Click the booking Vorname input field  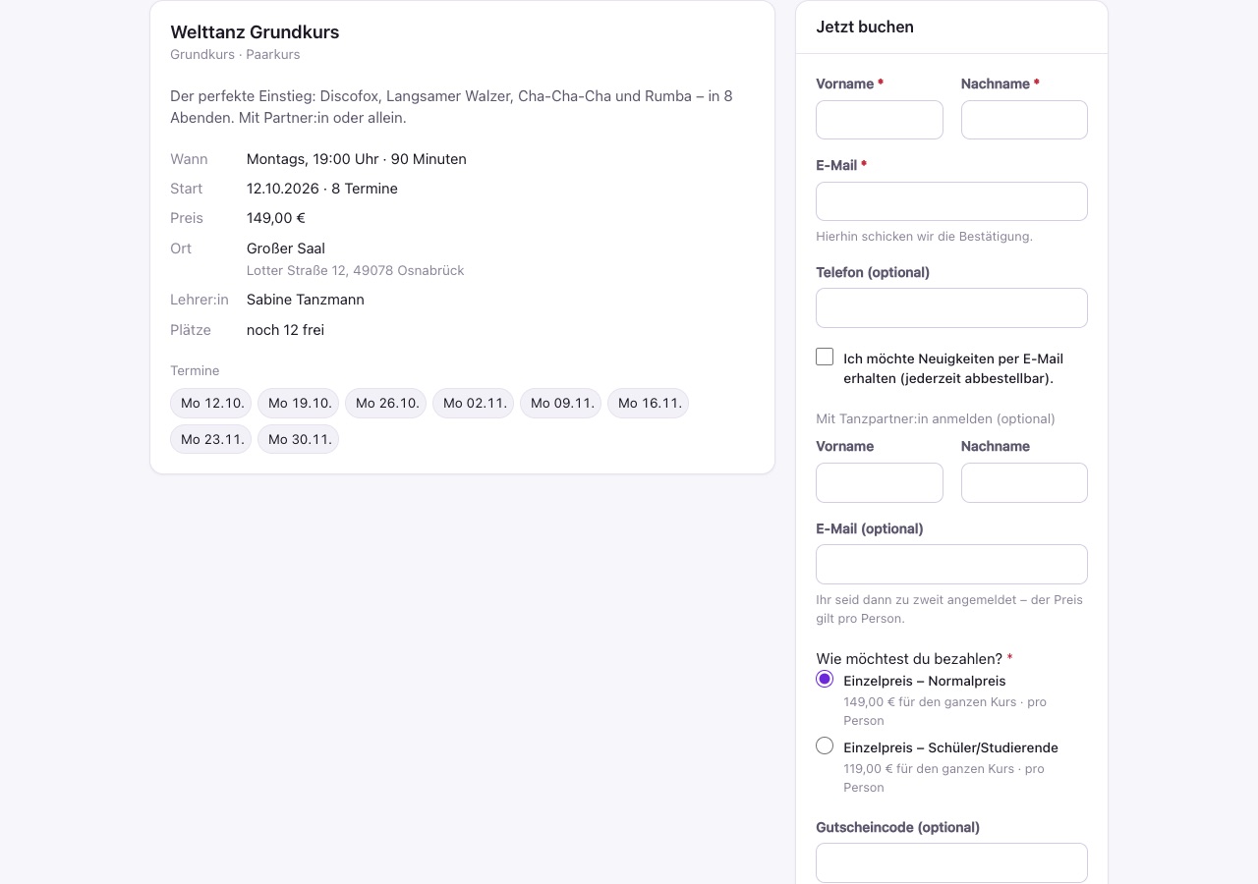point(879,120)
